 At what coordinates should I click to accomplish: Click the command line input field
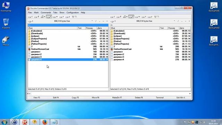click(110, 93)
